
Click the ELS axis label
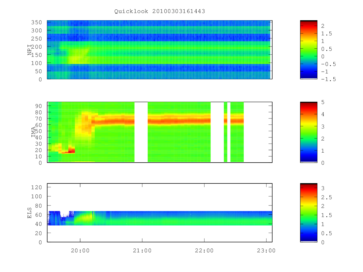coord(30,213)
